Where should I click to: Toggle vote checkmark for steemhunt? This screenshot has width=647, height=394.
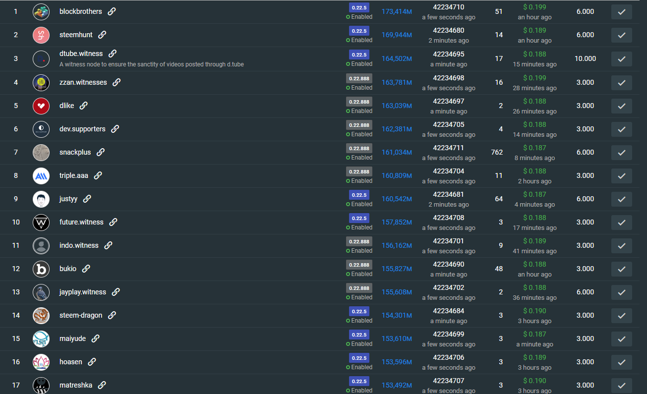click(x=622, y=35)
